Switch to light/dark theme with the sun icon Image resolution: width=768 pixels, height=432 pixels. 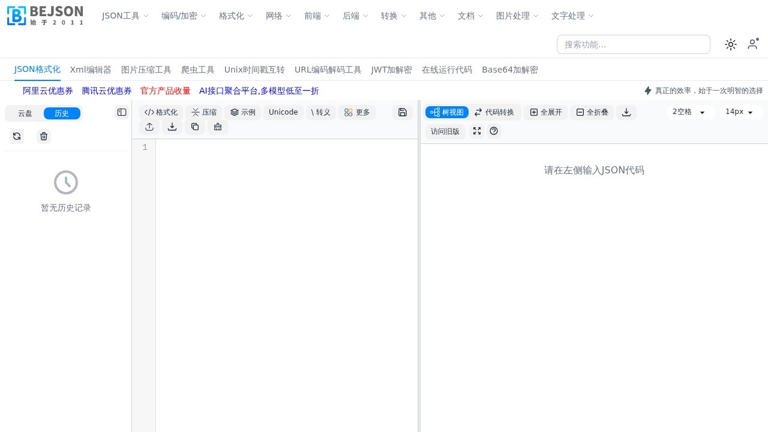point(731,44)
